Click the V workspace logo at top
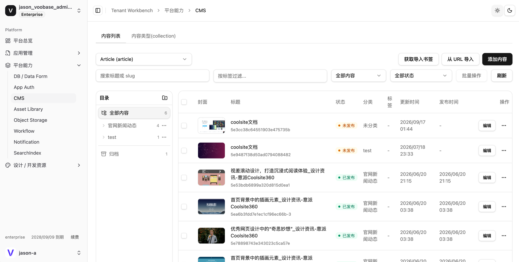This screenshot has width=519, height=262. tap(11, 11)
